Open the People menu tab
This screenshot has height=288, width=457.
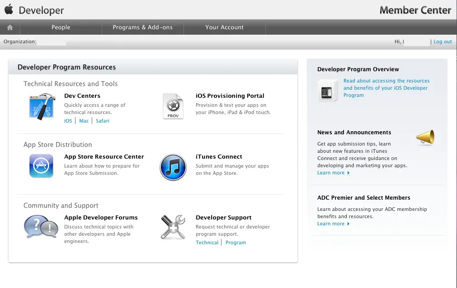[61, 27]
